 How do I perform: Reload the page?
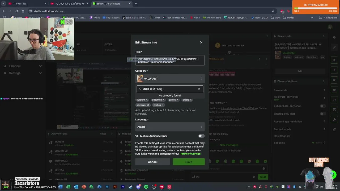coord(16,11)
